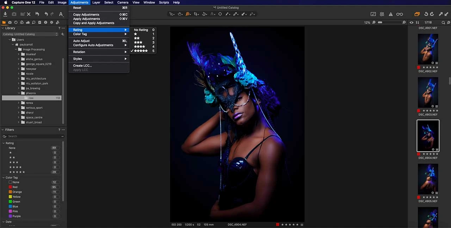451x228 pixels.
Task: Click the Redo arrow icon
Action: click(x=52, y=14)
